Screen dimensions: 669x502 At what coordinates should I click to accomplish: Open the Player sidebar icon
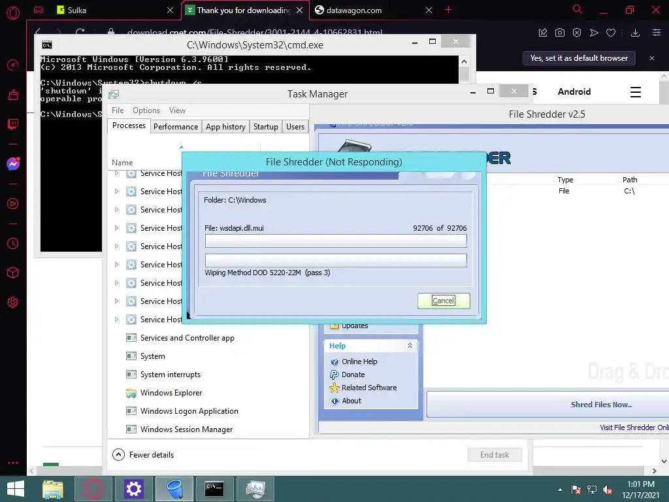tap(13, 204)
